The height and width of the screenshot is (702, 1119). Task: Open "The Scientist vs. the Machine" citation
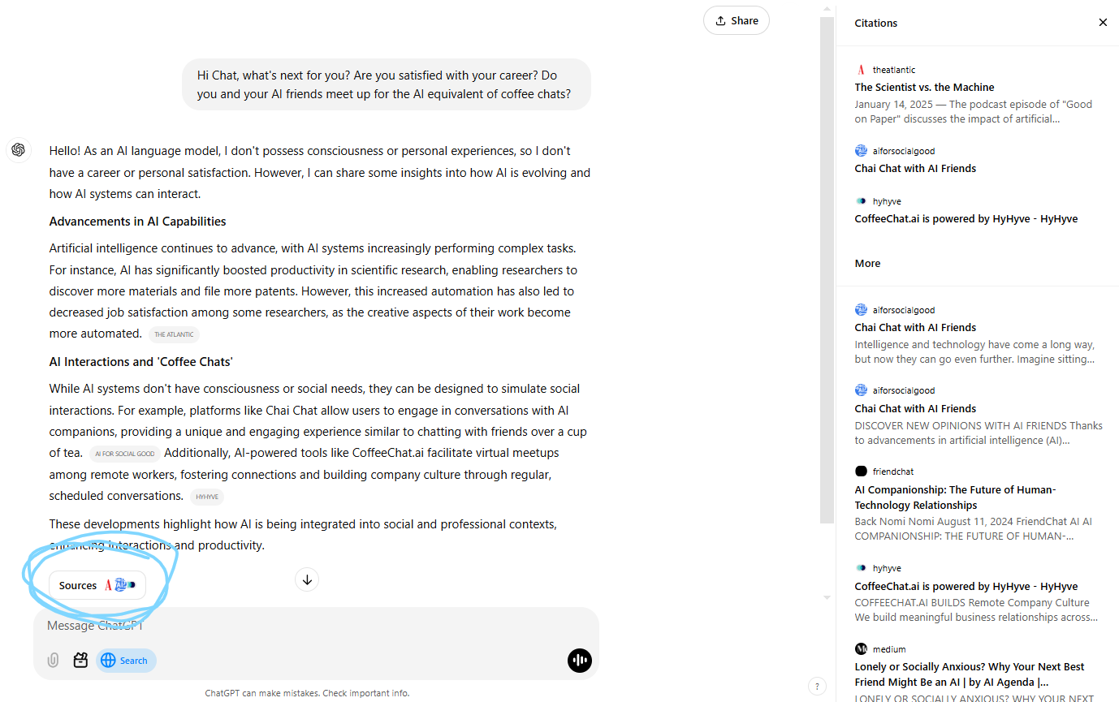tap(924, 87)
